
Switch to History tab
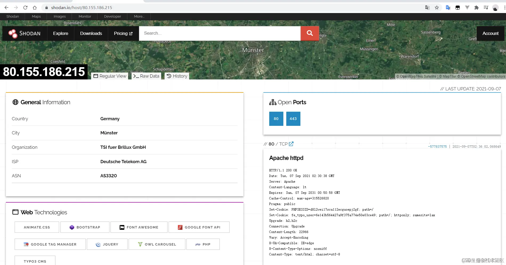pos(177,76)
